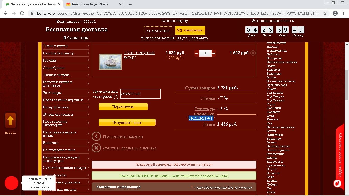Image resolution: width=349 pixels, height=196 pixels.
Task: Click the back arrow icon beside 'Продолжить покупки'
Action: (x=96, y=137)
